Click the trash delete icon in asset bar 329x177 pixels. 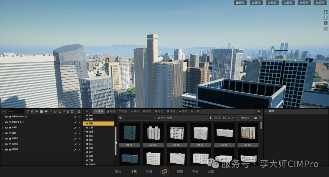tap(210, 118)
